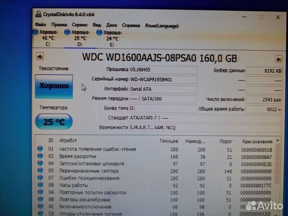Select row 'Отказы отключения питания'
The height and width of the screenshot is (216, 288).
tap(155, 214)
